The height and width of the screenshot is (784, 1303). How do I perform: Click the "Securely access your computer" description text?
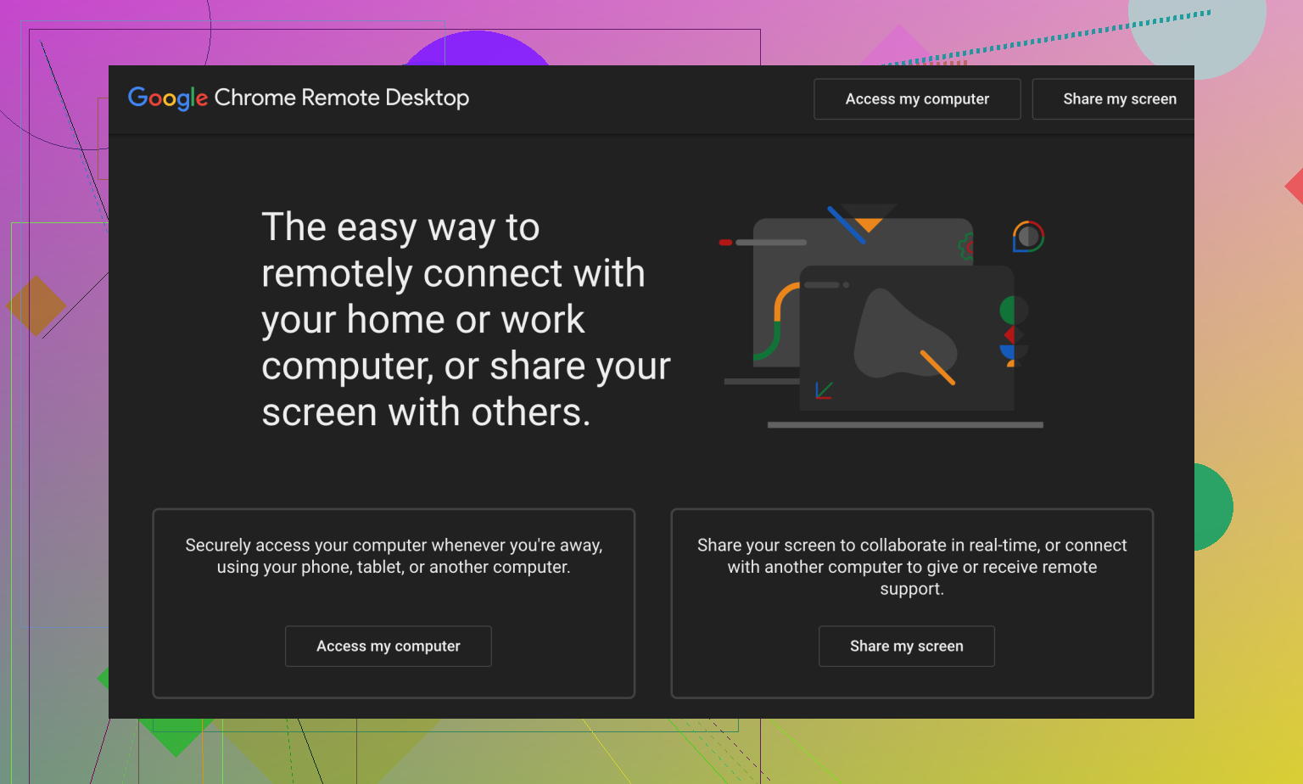click(x=394, y=556)
